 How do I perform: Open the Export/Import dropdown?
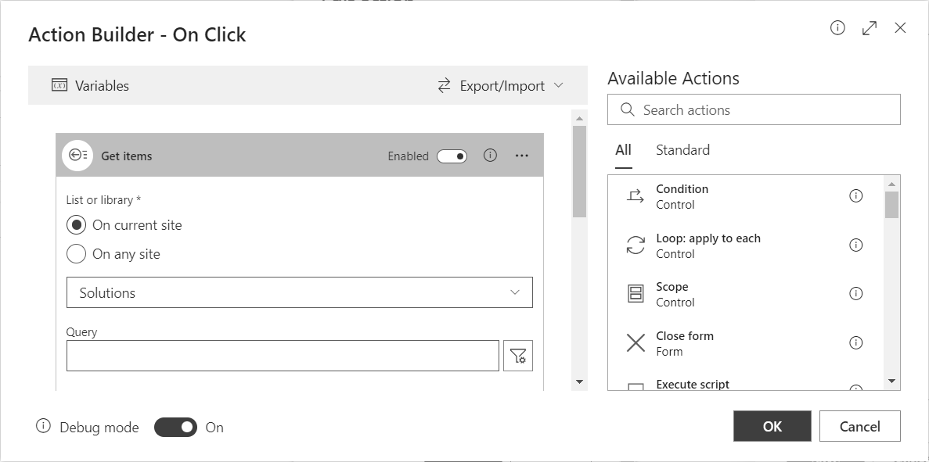[501, 86]
